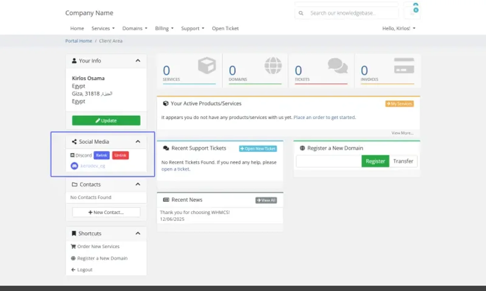Click the kerodev_eg Discord username
Image resolution: width=486 pixels, height=291 pixels.
click(x=93, y=166)
